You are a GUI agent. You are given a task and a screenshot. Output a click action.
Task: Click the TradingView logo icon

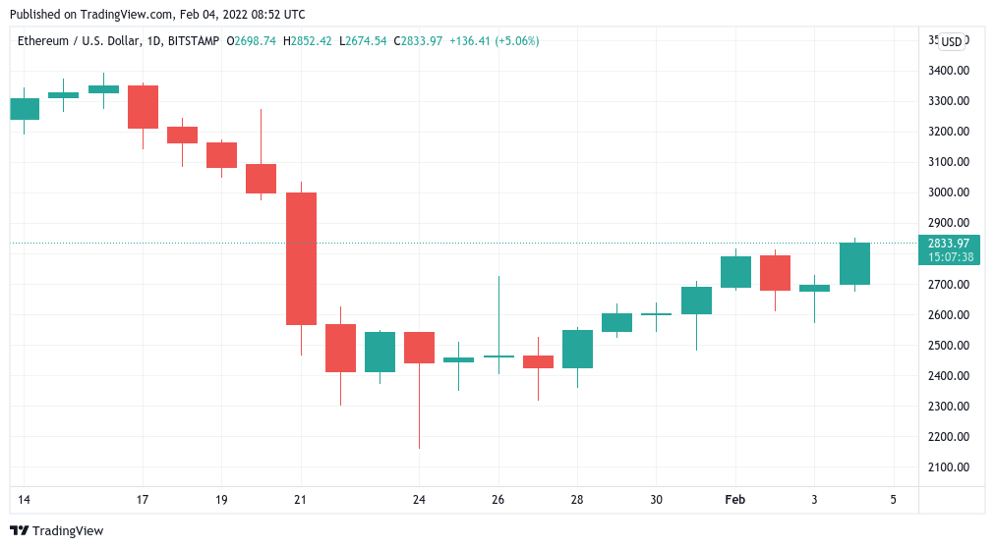(x=19, y=530)
